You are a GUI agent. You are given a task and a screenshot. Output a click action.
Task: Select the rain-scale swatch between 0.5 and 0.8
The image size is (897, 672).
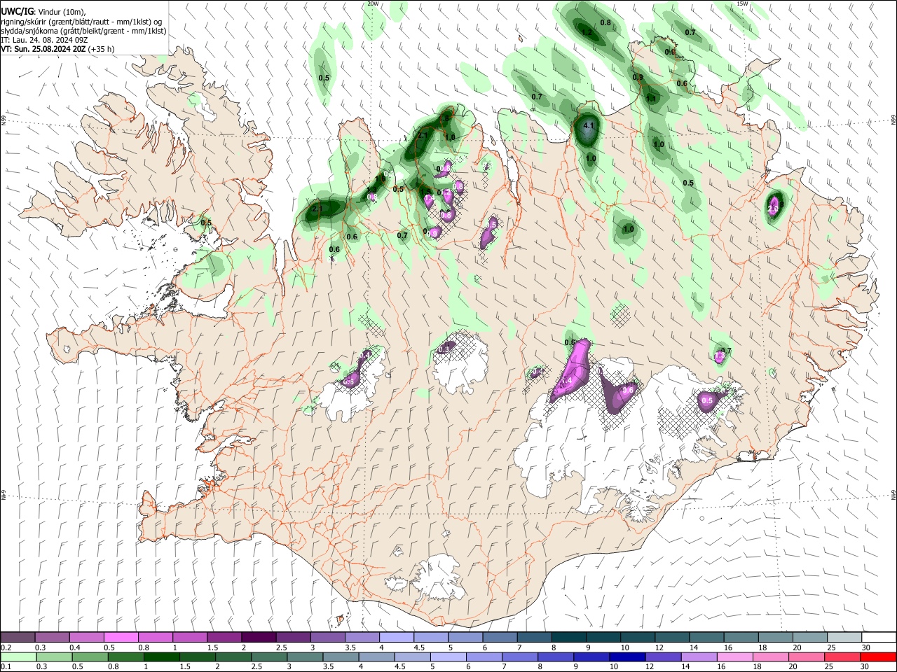pyautogui.click(x=90, y=657)
